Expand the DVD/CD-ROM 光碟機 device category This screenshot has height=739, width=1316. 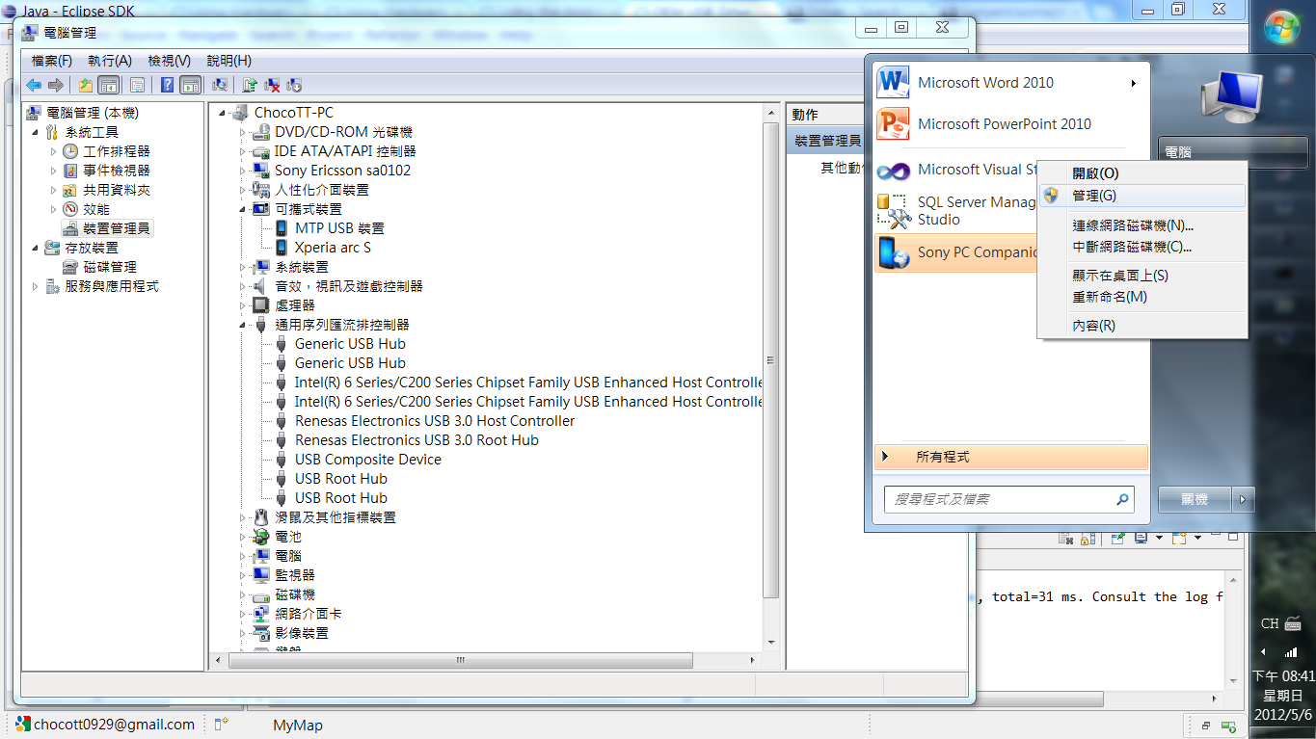tap(243, 132)
